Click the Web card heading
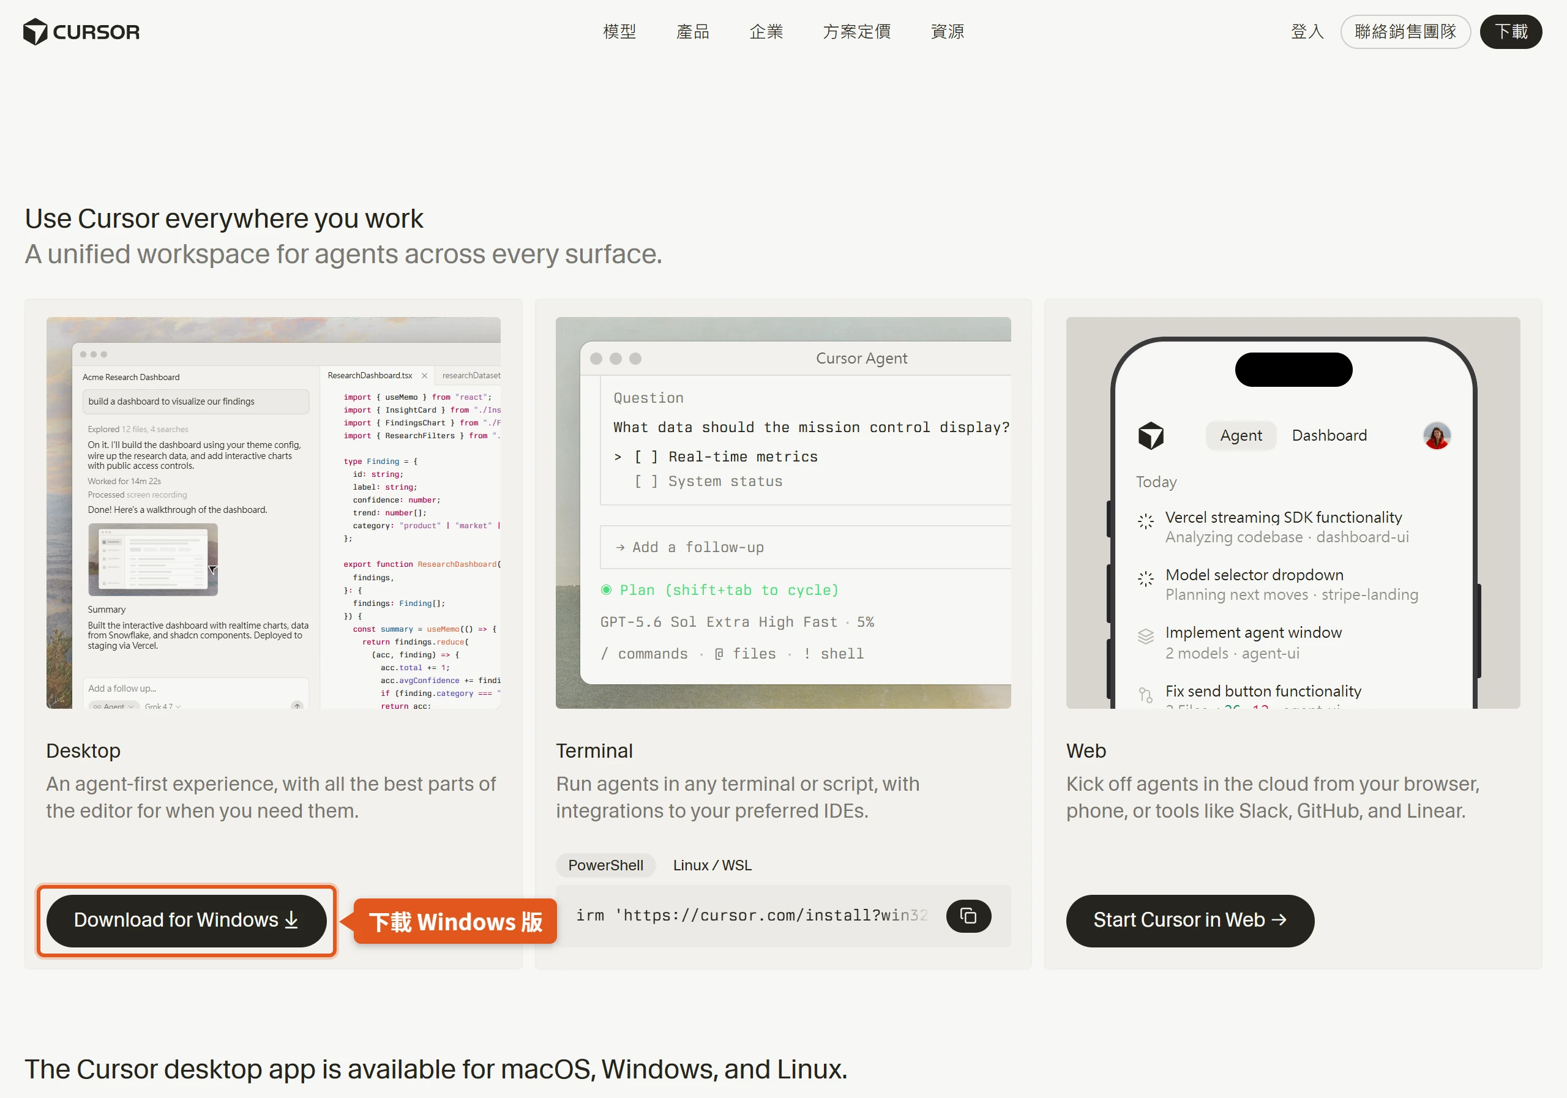This screenshot has width=1567, height=1098. click(x=1086, y=750)
